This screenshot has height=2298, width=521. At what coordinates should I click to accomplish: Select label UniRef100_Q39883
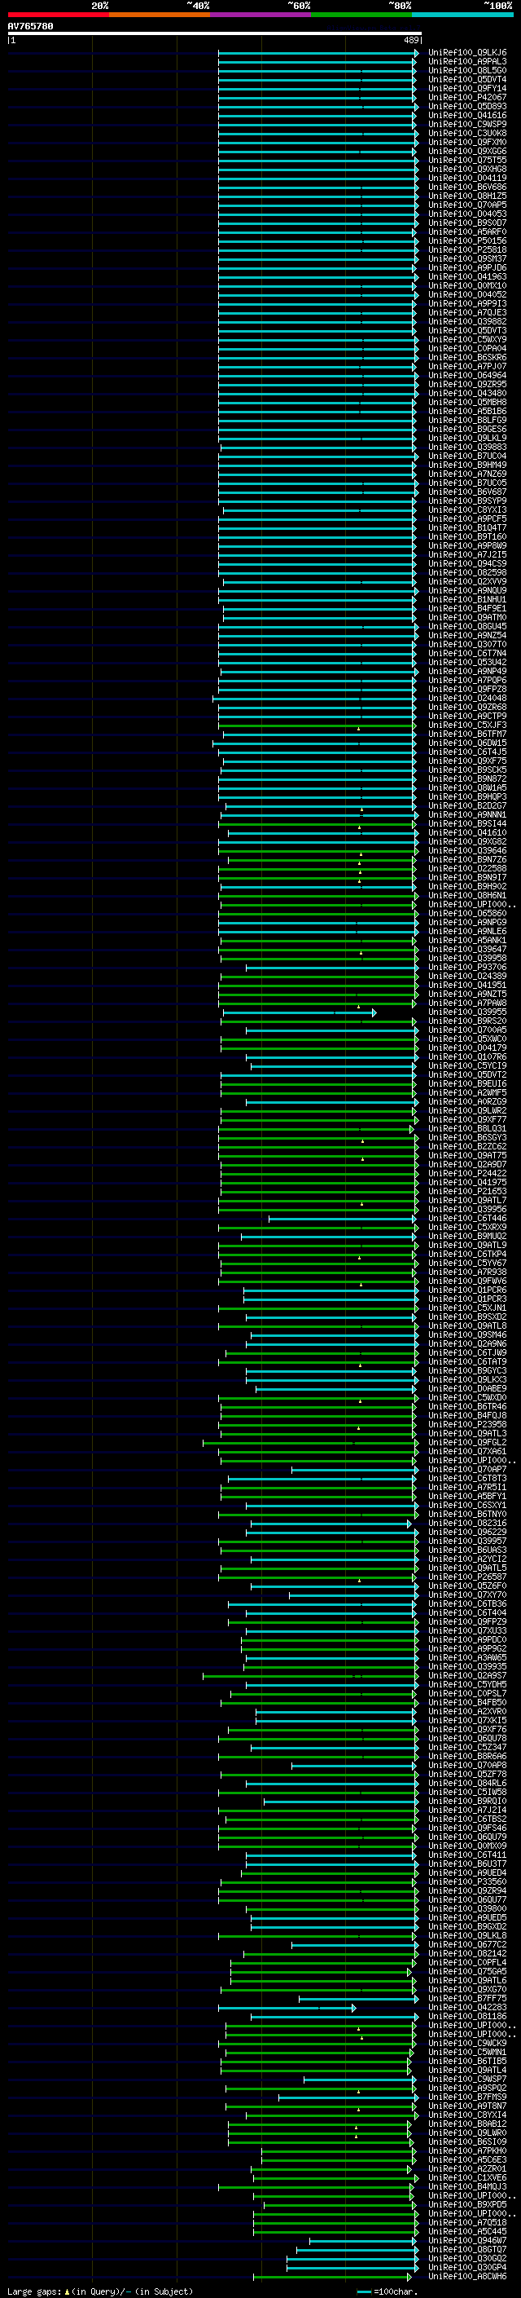467,447
